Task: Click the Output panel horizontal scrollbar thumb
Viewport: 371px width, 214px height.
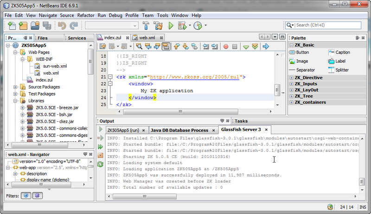Action: pyautogui.click(x=145, y=196)
